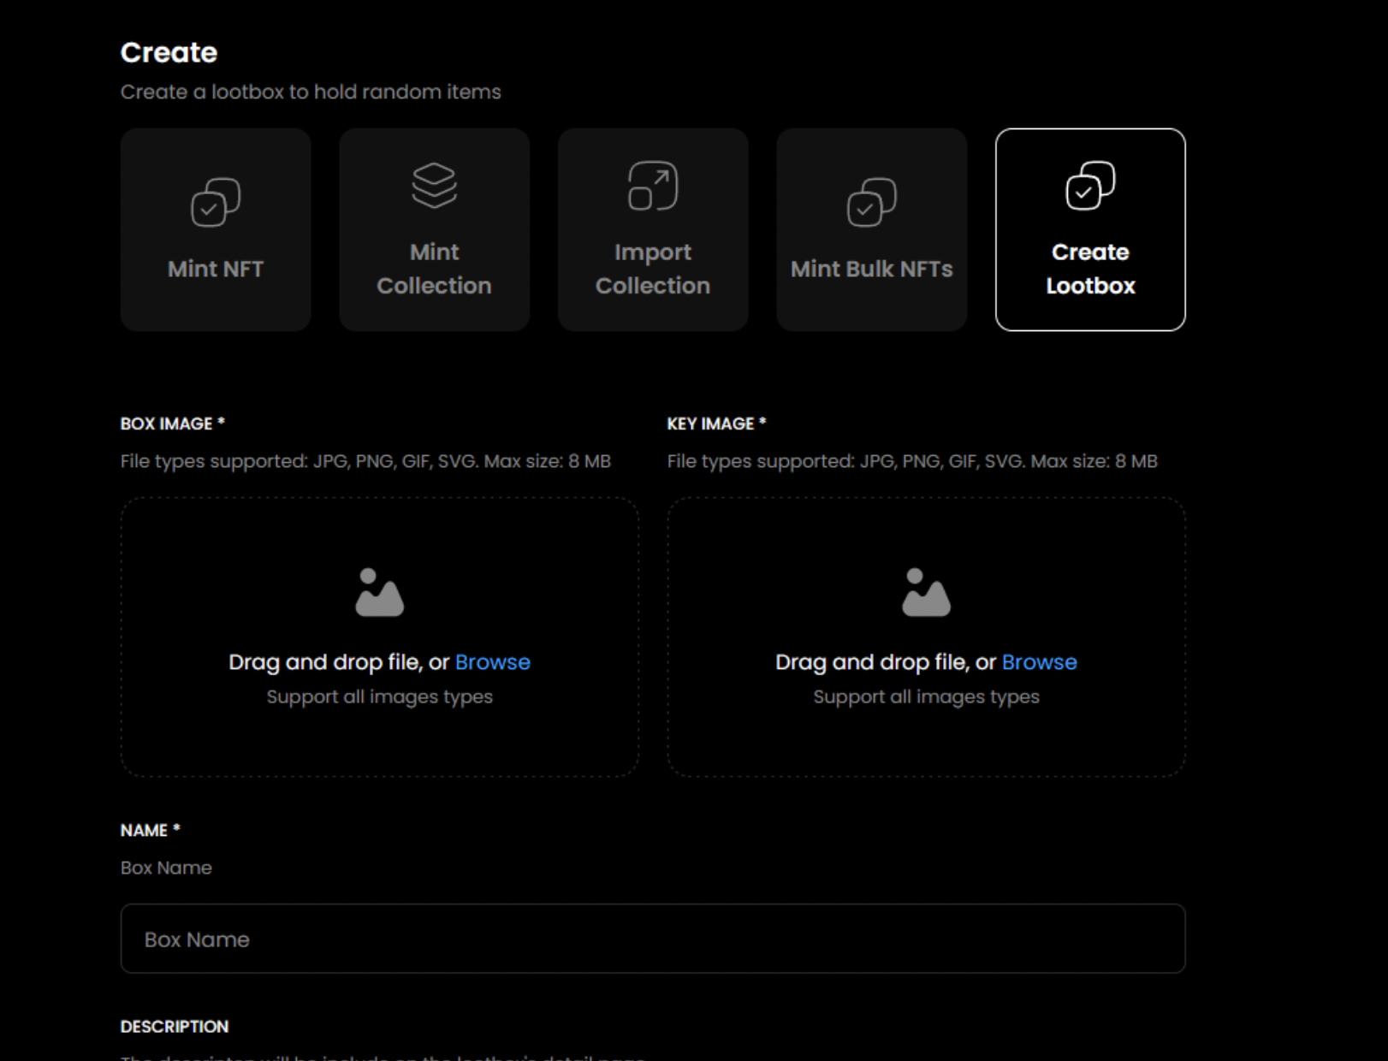Image resolution: width=1388 pixels, height=1061 pixels.
Task: Choose the Mint Bulk NFTs text label
Action: [x=871, y=269]
